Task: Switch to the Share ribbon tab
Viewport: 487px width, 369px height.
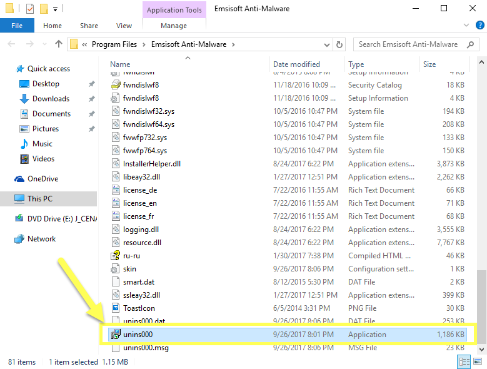Action: (x=89, y=26)
